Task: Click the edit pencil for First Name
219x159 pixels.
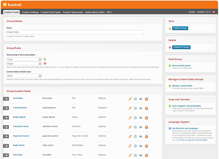Action: [130, 99]
